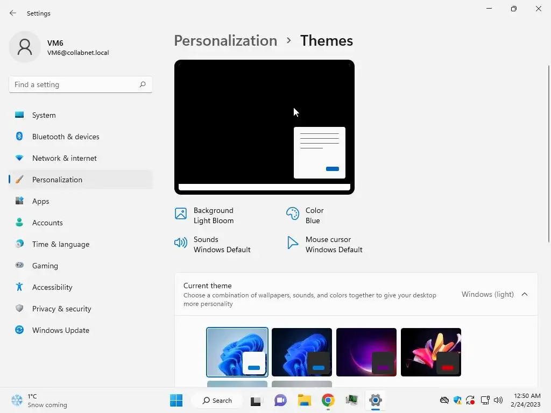The height and width of the screenshot is (413, 551).
Task: Open the weather widget showing 1°C
Action: [x=39, y=400]
